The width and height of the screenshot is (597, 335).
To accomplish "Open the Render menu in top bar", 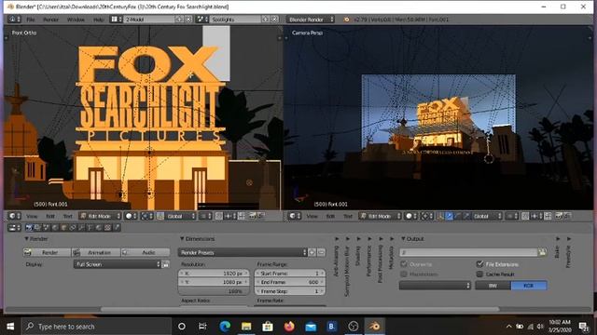I will click(x=50, y=20).
